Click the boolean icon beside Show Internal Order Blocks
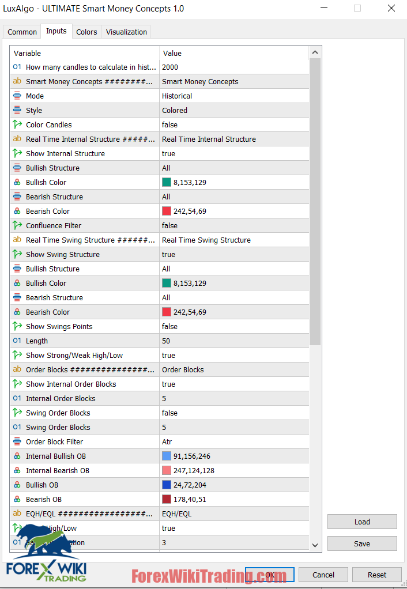 pos(17,384)
